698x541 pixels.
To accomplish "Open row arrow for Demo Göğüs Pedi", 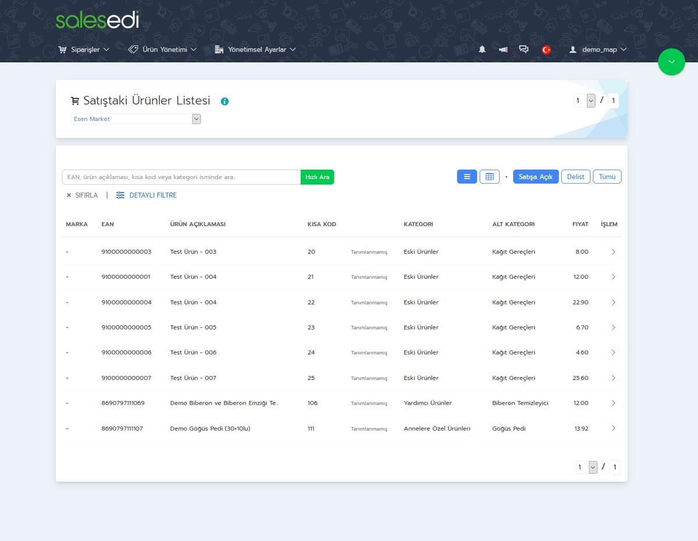I will pyautogui.click(x=613, y=428).
